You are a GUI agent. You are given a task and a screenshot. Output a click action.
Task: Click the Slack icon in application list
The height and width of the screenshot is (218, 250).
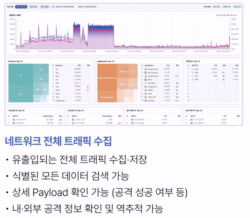pyautogui.click(x=146, y=94)
